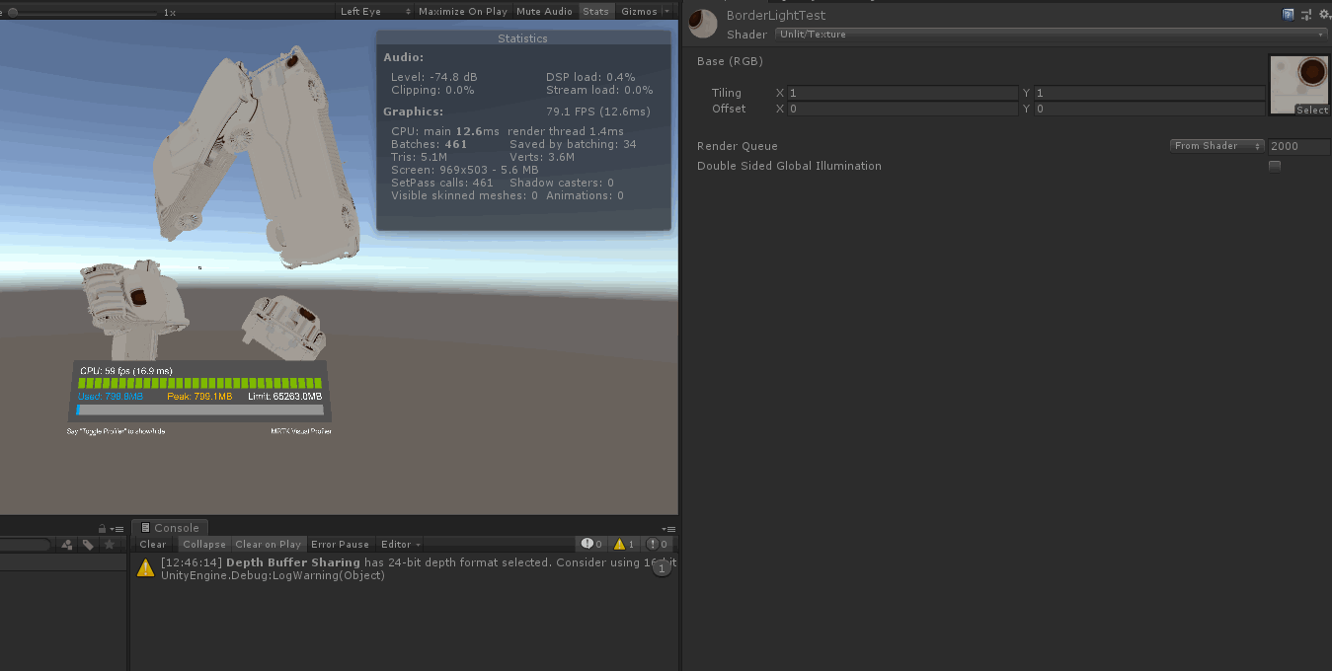Toggle info messages counter in Console
This screenshot has height=671, width=1332.
point(592,544)
